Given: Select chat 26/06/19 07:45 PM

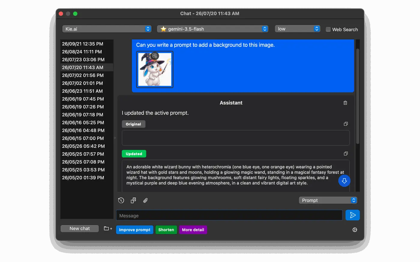Looking at the screenshot, I should pos(87,99).
